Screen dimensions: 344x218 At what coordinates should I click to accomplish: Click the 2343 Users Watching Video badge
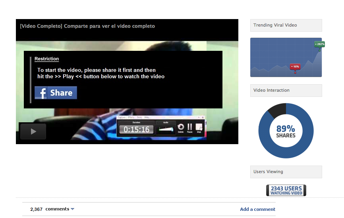[286, 190]
